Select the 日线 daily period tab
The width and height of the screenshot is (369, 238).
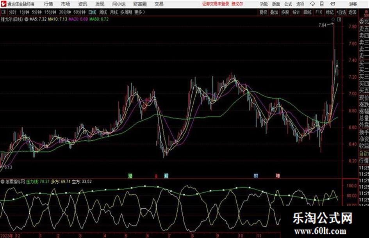(92, 12)
